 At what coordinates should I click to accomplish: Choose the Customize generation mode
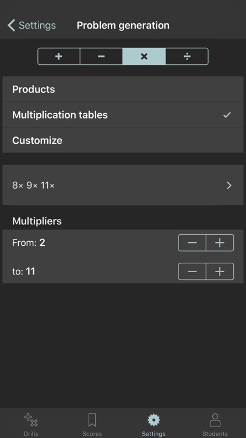[x=123, y=140]
